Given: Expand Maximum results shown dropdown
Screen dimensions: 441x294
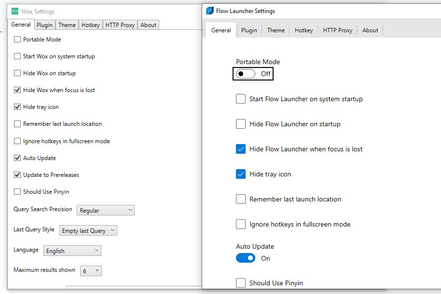Looking at the screenshot, I should click(x=91, y=271).
